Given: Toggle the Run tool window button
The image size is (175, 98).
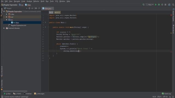Looking at the screenshot, I should 7,94.
